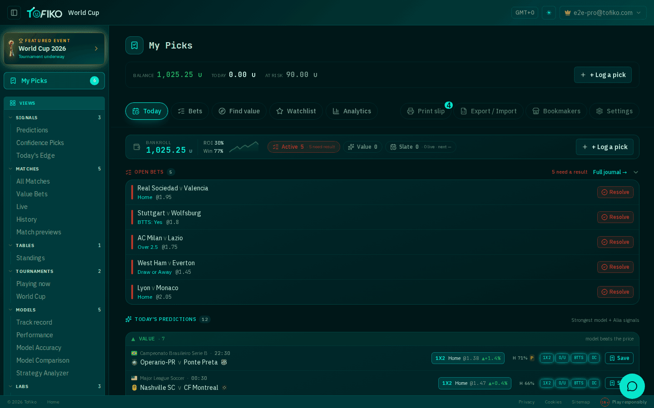Open Predictions in sidebar
654x408 pixels.
point(32,130)
